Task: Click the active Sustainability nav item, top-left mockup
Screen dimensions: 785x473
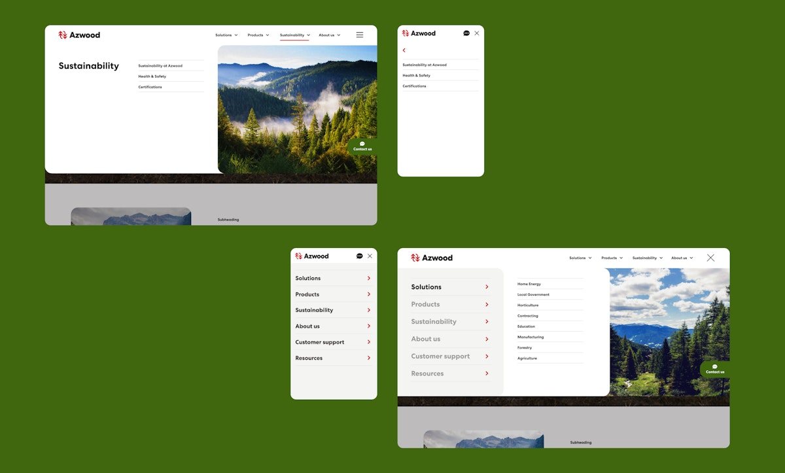Action: click(294, 35)
